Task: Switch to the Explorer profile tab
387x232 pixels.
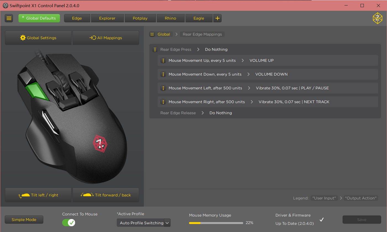Action: [107, 18]
